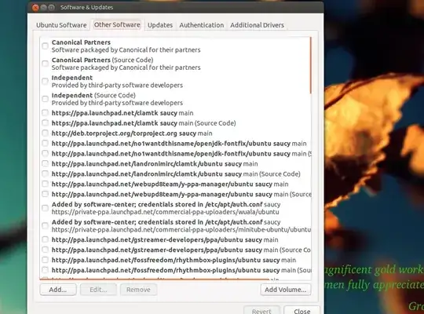The height and width of the screenshot is (314, 424).
Task: Select the row 'Software packaged by Canonical for their partners' under Canonical Partners (Source Code)
Action: point(126,68)
